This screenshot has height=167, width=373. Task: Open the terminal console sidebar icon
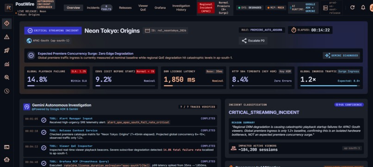pyautogui.click(x=6, y=147)
